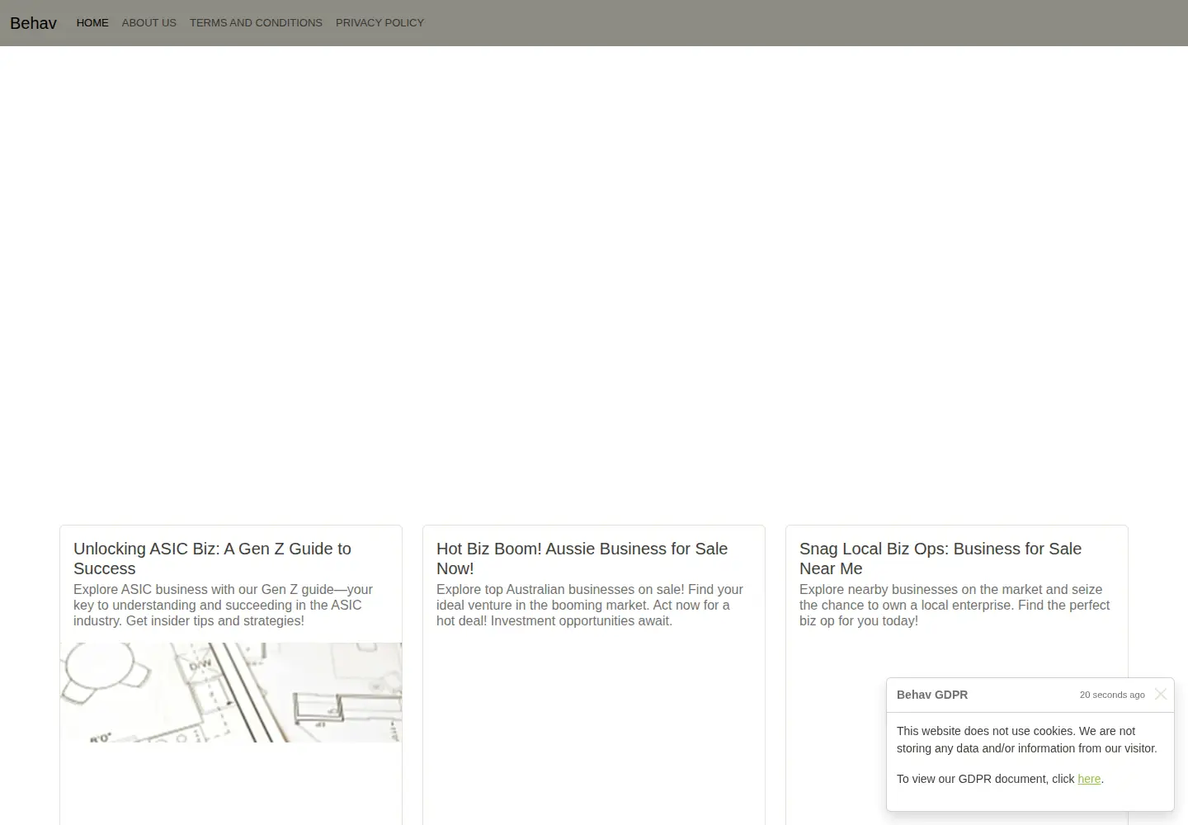The width and height of the screenshot is (1188, 825).
Task: Click the 'here' GDPR document link
Action: tap(1089, 779)
